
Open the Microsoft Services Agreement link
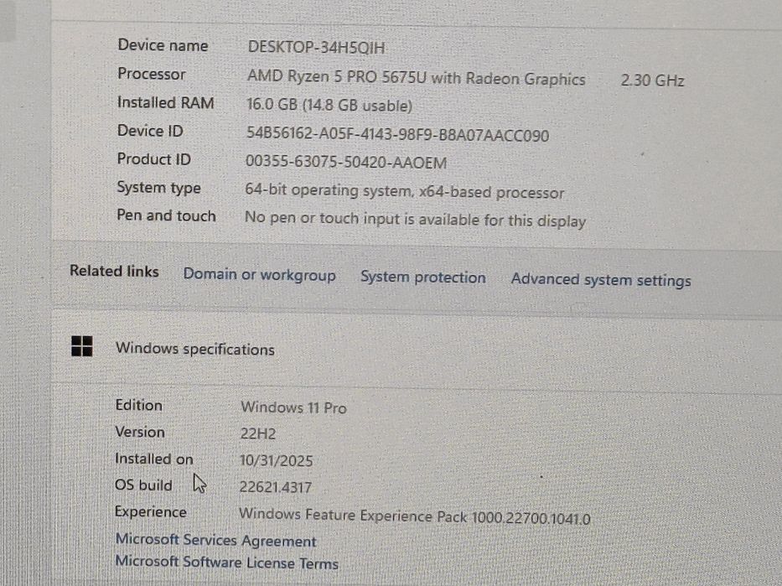click(x=215, y=540)
